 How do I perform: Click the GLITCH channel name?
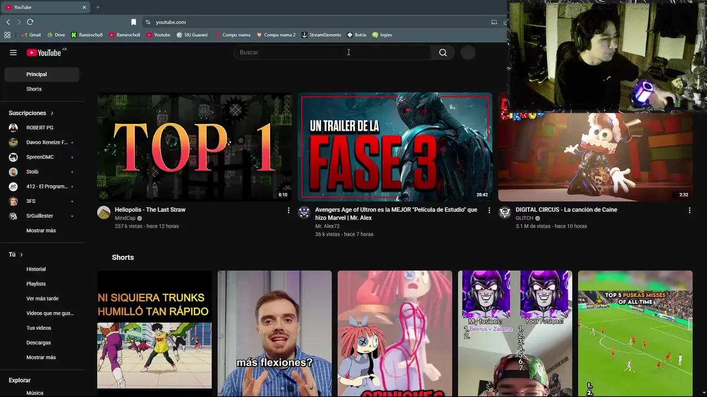[525, 218]
